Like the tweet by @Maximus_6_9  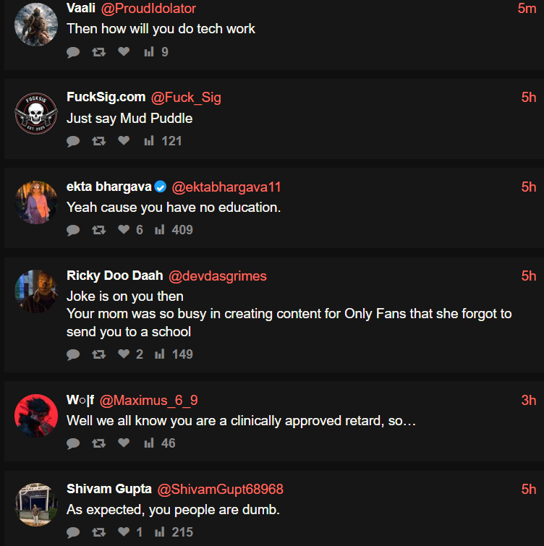click(124, 443)
